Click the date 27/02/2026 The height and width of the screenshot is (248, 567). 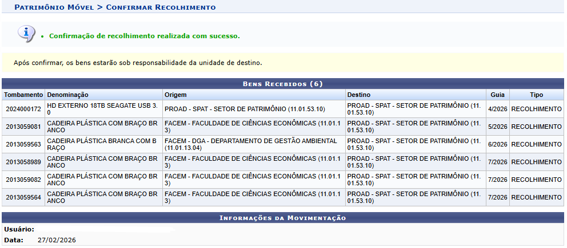57,240
